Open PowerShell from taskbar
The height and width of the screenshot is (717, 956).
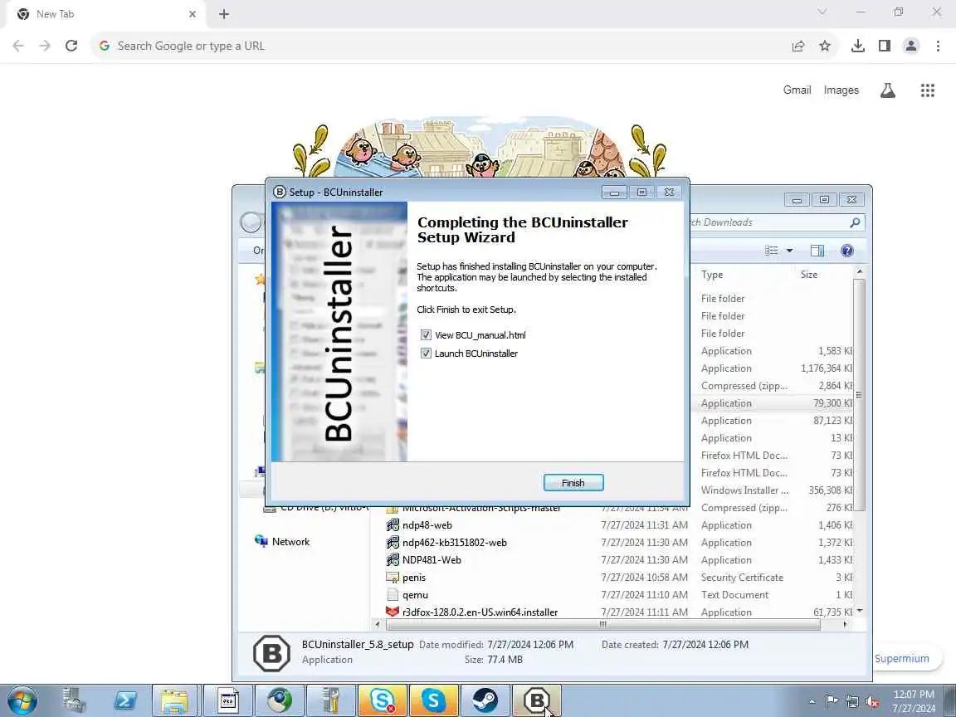click(x=125, y=700)
